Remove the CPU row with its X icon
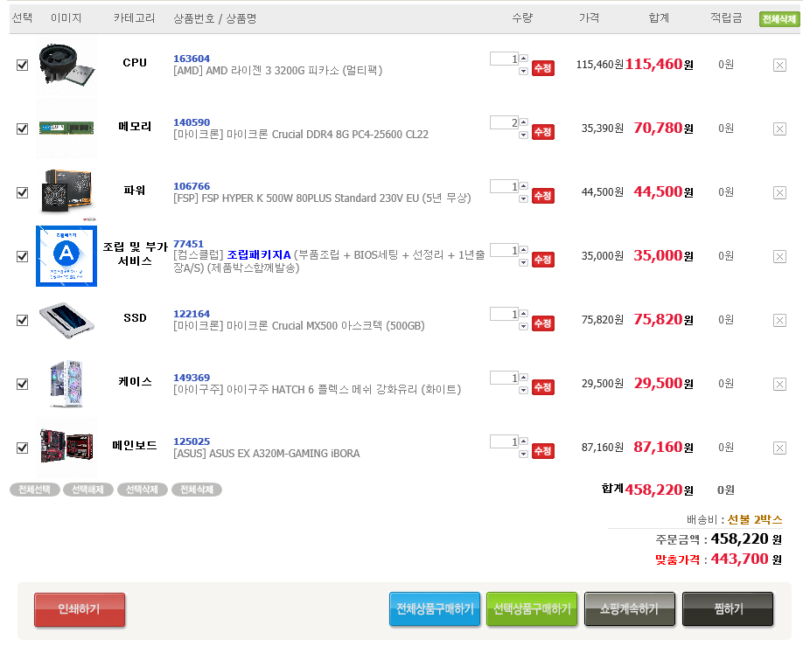 (x=779, y=65)
